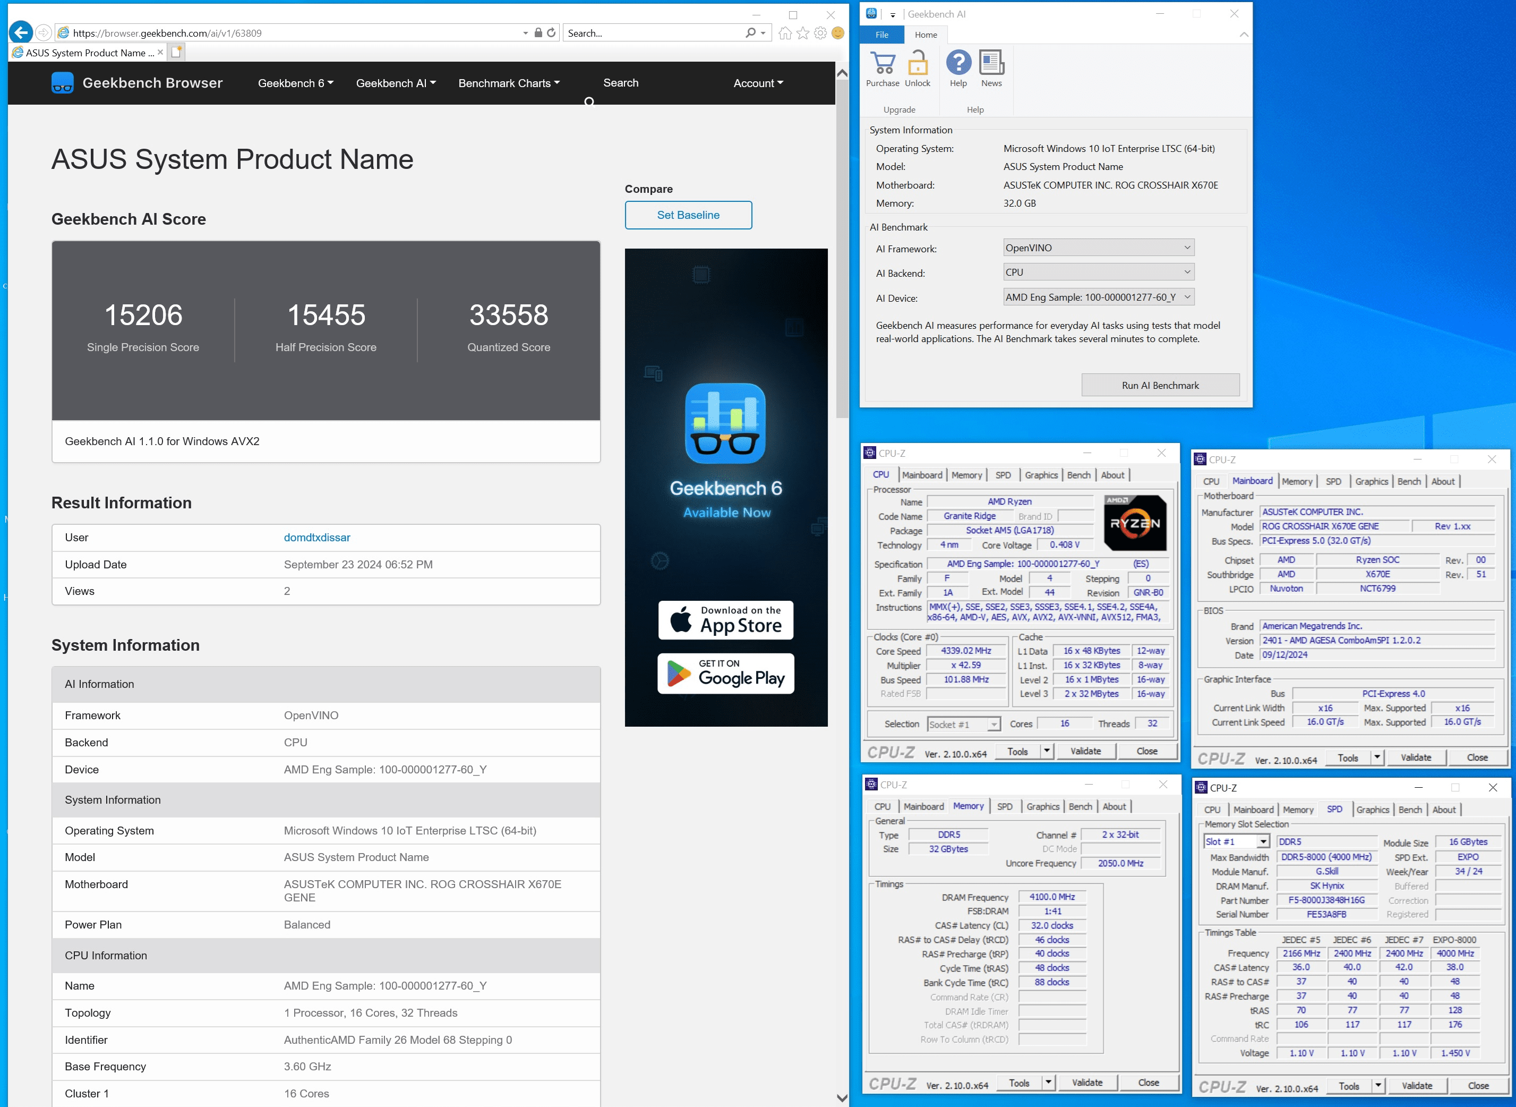This screenshot has height=1107, width=1516.
Task: Open the Account dropdown menu
Action: 758,83
